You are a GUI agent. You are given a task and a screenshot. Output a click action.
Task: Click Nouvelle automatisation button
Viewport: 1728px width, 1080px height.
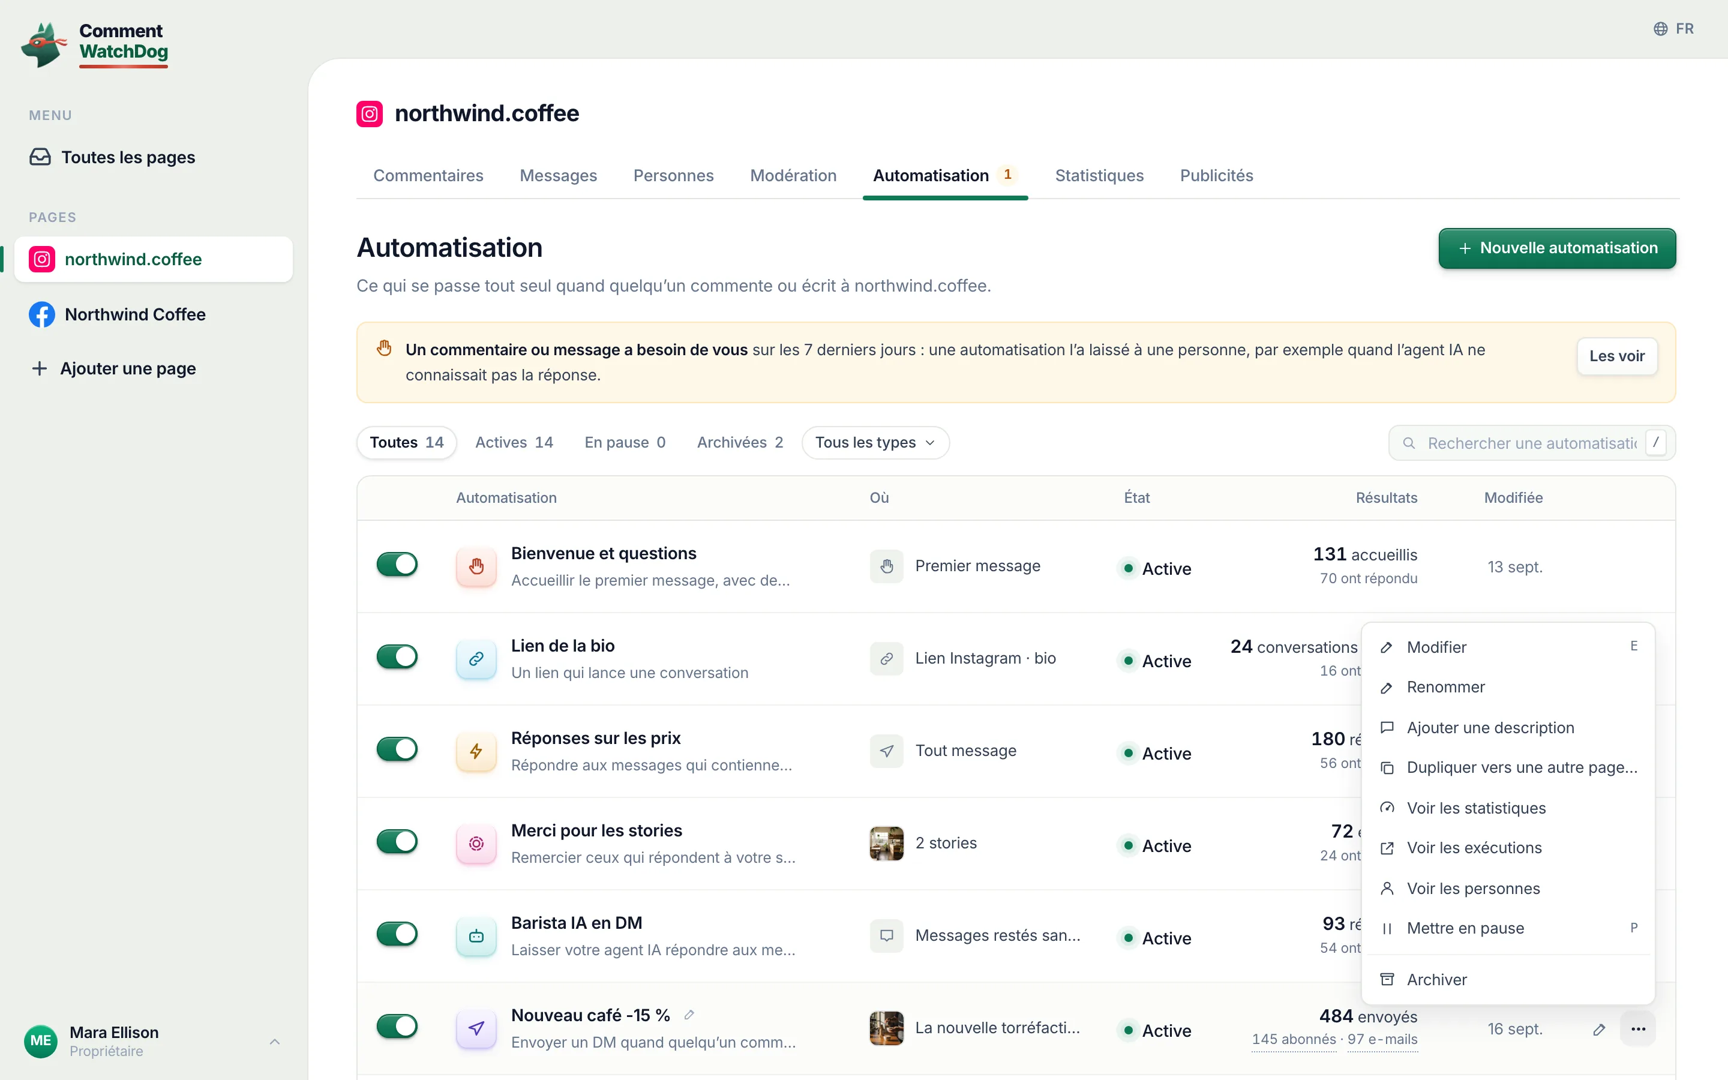[1556, 248]
